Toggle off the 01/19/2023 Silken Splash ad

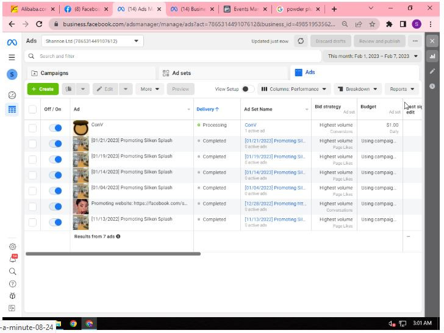[x=56, y=159]
